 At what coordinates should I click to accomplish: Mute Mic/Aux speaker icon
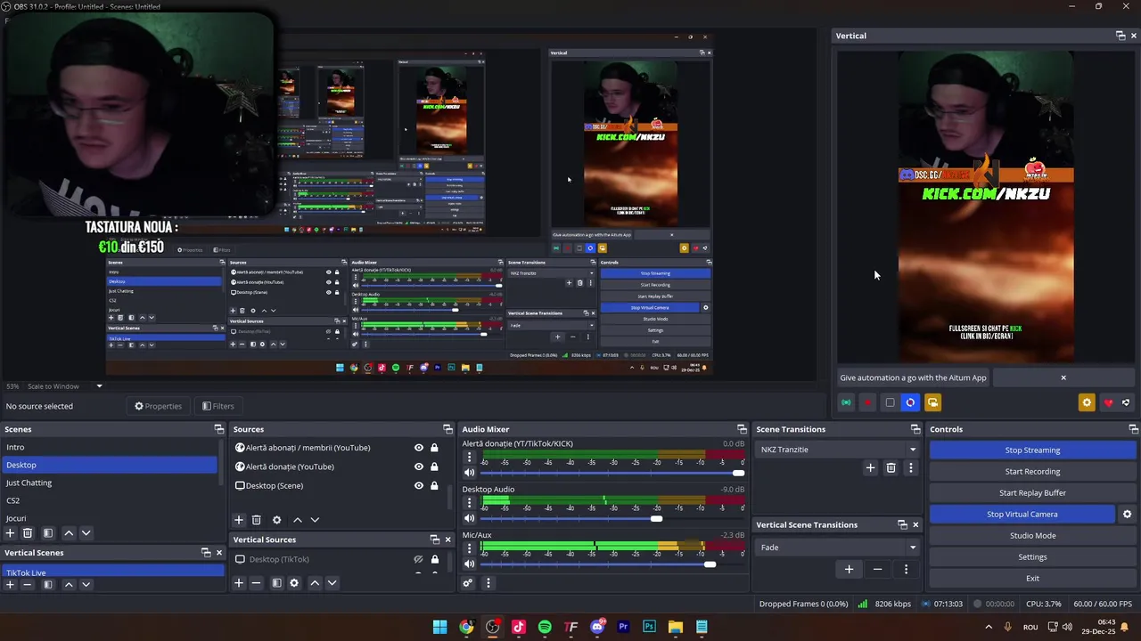[x=470, y=564]
